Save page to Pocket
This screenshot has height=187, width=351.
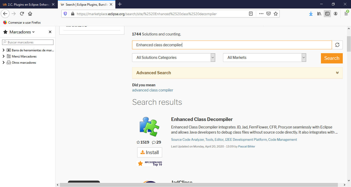(269, 14)
